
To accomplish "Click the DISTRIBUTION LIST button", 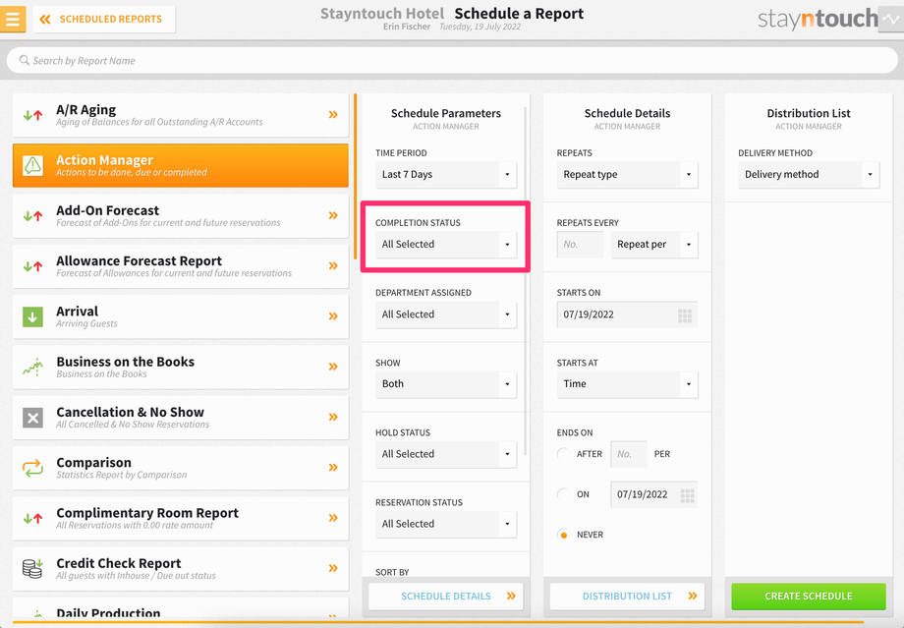I will (x=627, y=597).
